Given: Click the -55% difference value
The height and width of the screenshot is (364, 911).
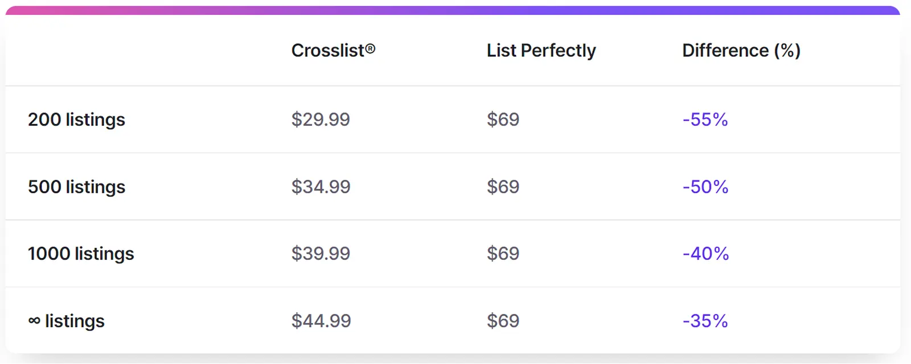Looking at the screenshot, I should [x=705, y=119].
